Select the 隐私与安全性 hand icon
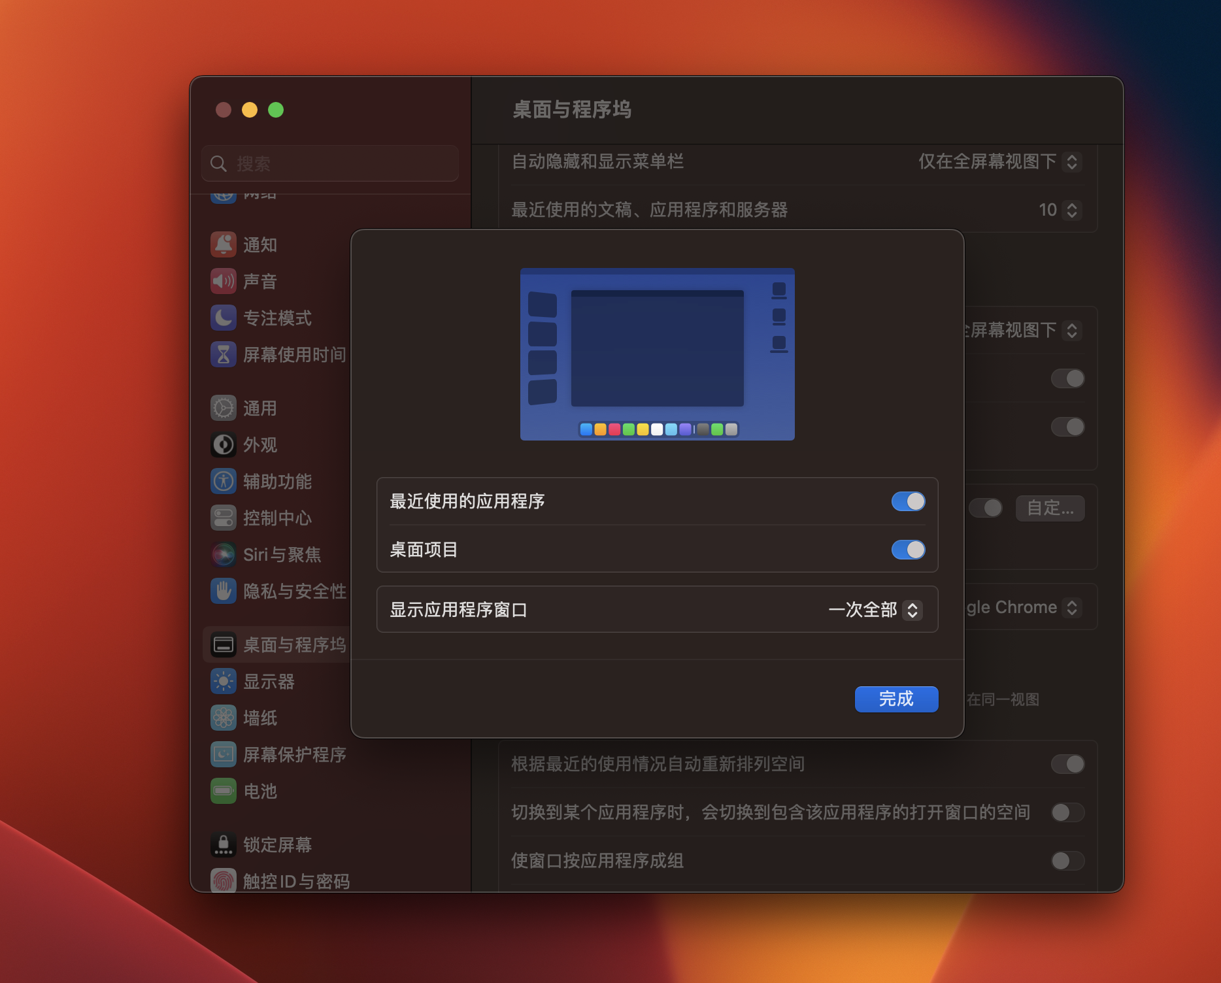 (224, 591)
